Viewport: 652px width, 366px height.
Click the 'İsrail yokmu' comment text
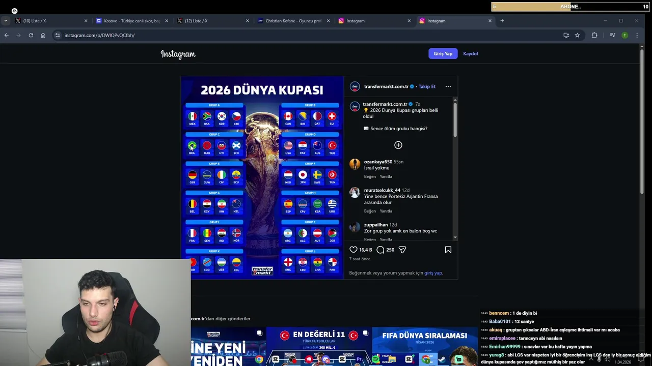coord(376,168)
